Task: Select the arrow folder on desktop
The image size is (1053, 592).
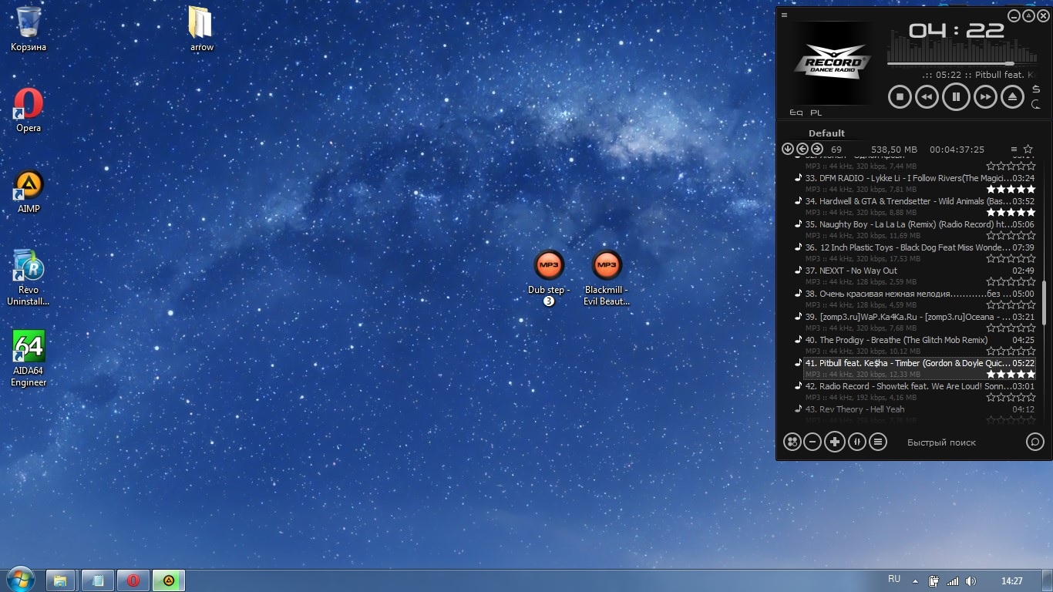Action: click(x=202, y=29)
